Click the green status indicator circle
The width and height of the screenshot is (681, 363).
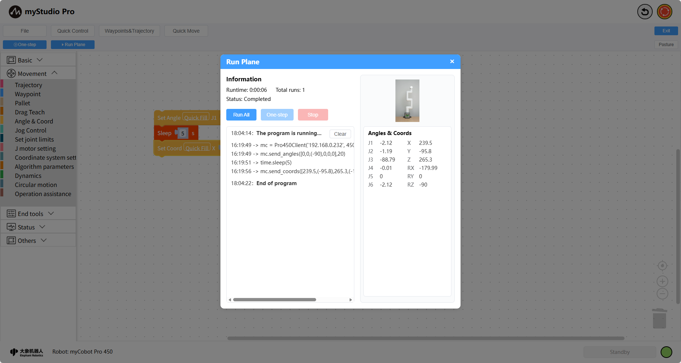pos(666,352)
